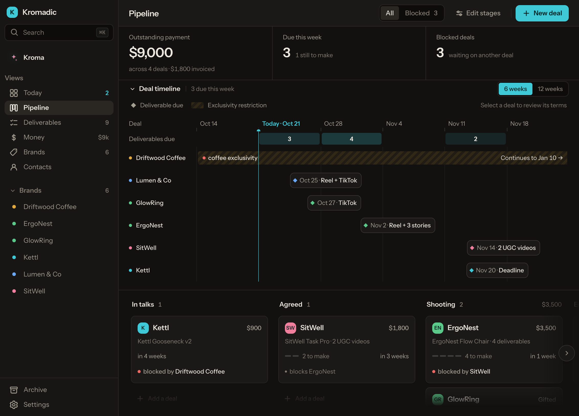This screenshot has width=579, height=416.
Task: Click the ErgoNest card EN avatar
Action: (x=438, y=328)
